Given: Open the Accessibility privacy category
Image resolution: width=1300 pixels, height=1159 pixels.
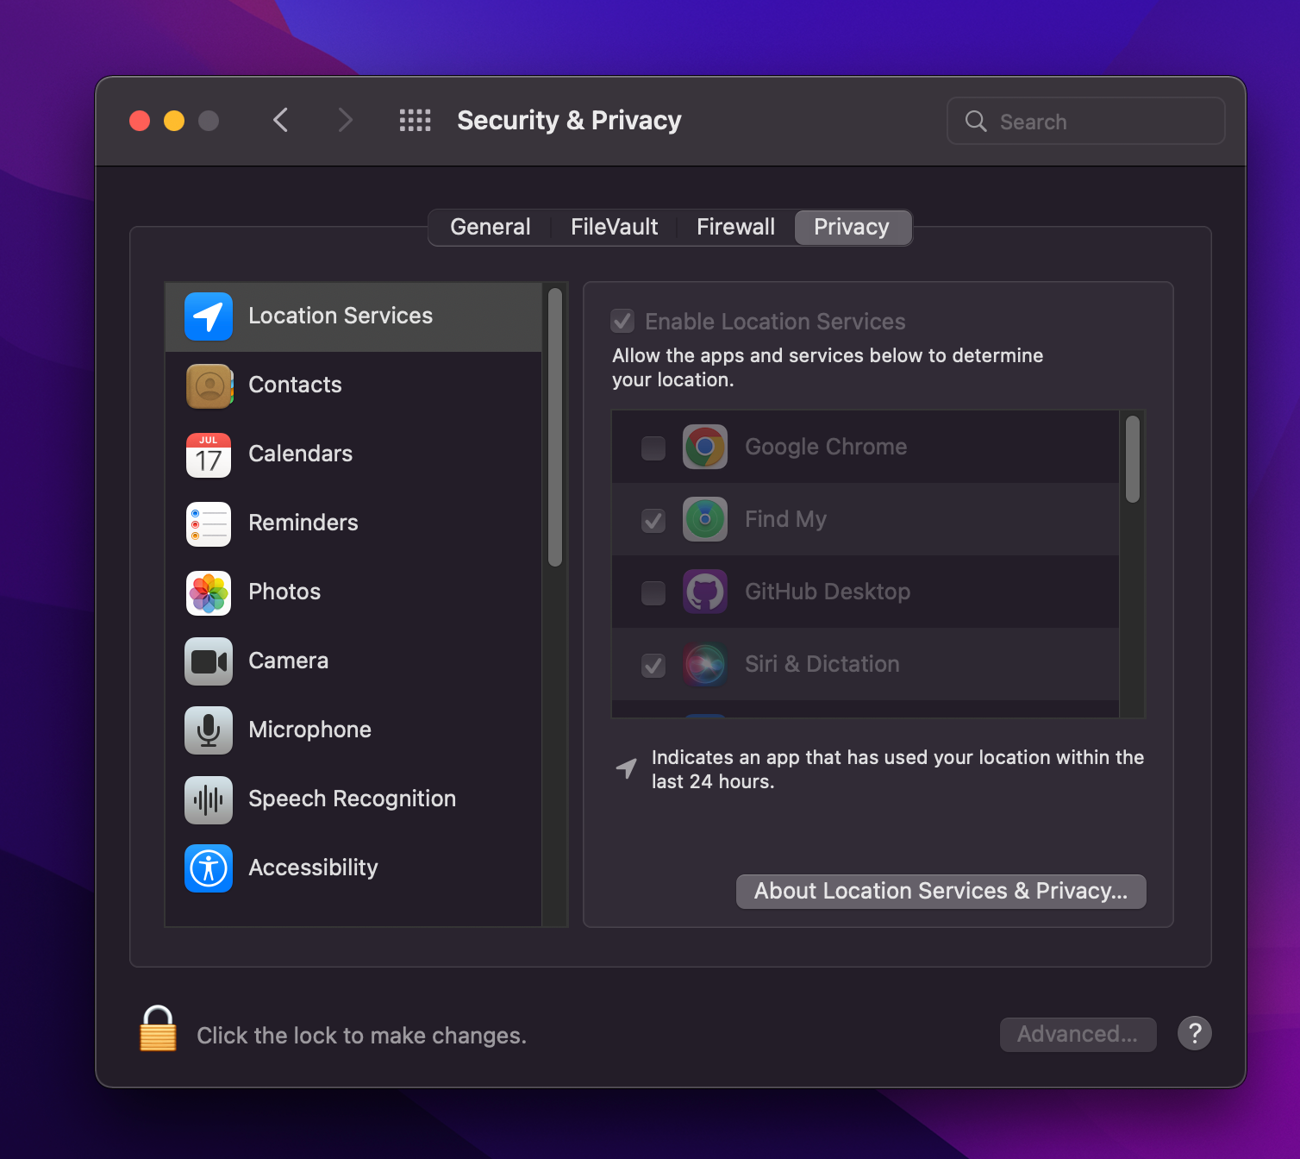Looking at the screenshot, I should 313,868.
